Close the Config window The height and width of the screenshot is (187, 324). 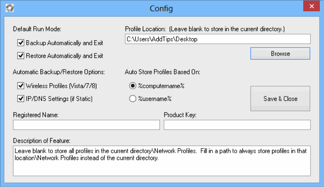pyautogui.click(x=312, y=6)
